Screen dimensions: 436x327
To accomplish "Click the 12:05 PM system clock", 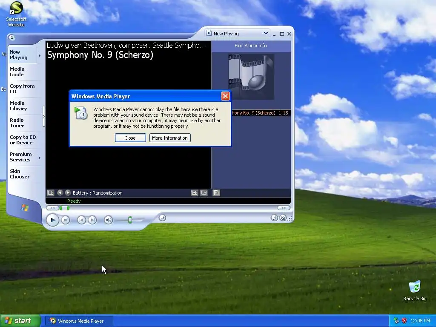I will point(420,321).
